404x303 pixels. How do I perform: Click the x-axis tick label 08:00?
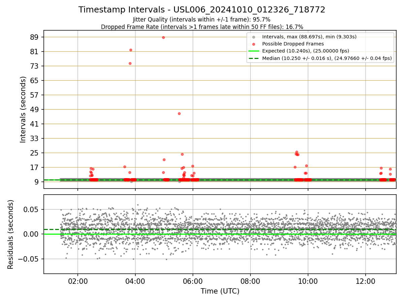(x=250, y=281)
